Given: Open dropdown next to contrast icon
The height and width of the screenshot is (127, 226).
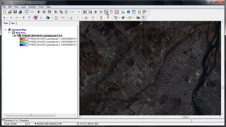Looking at the screenshot, I should [x=126, y=18].
